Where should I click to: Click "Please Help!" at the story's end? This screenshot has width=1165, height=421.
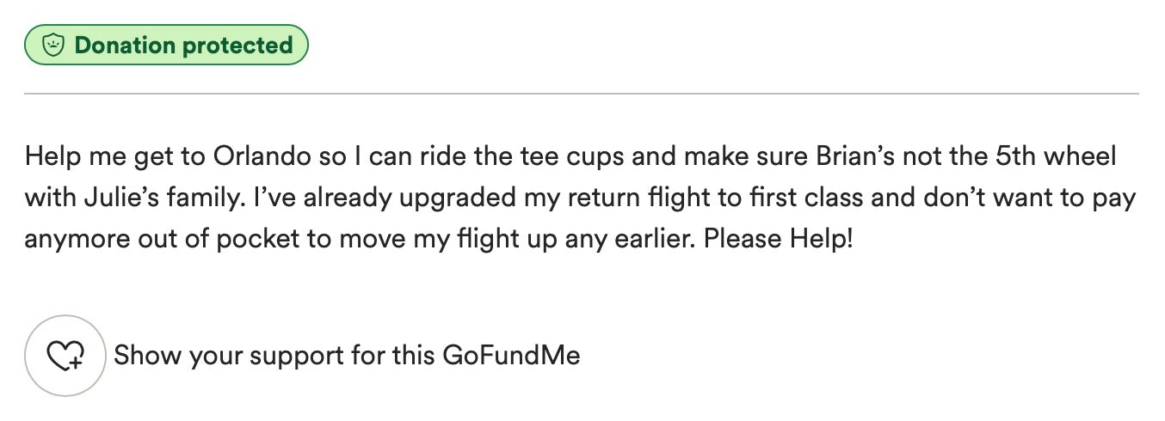(x=778, y=238)
